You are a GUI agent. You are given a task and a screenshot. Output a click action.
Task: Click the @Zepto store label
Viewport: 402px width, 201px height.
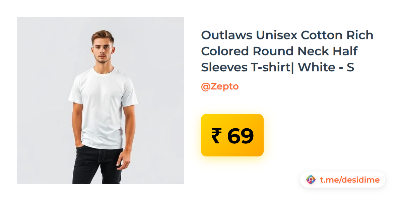click(x=220, y=86)
